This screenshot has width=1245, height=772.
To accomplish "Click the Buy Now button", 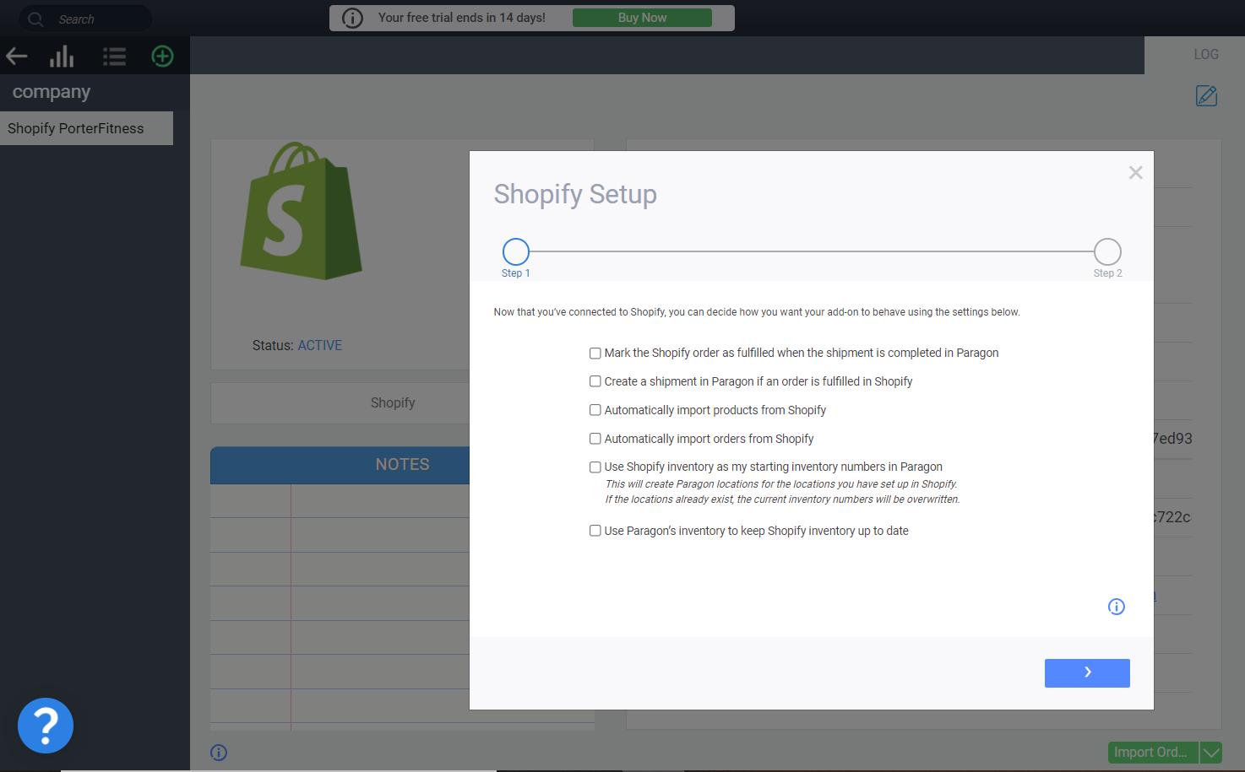I will pos(642,18).
